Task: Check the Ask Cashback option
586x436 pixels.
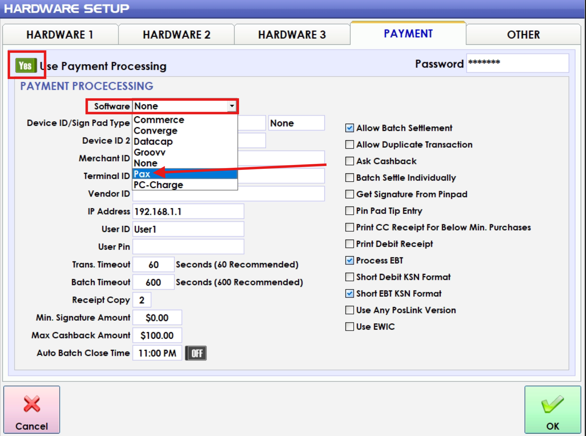Action: pos(349,161)
